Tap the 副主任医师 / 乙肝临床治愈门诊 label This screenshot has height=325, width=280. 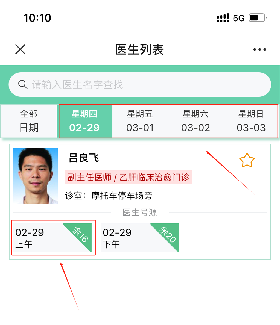[x=129, y=177]
